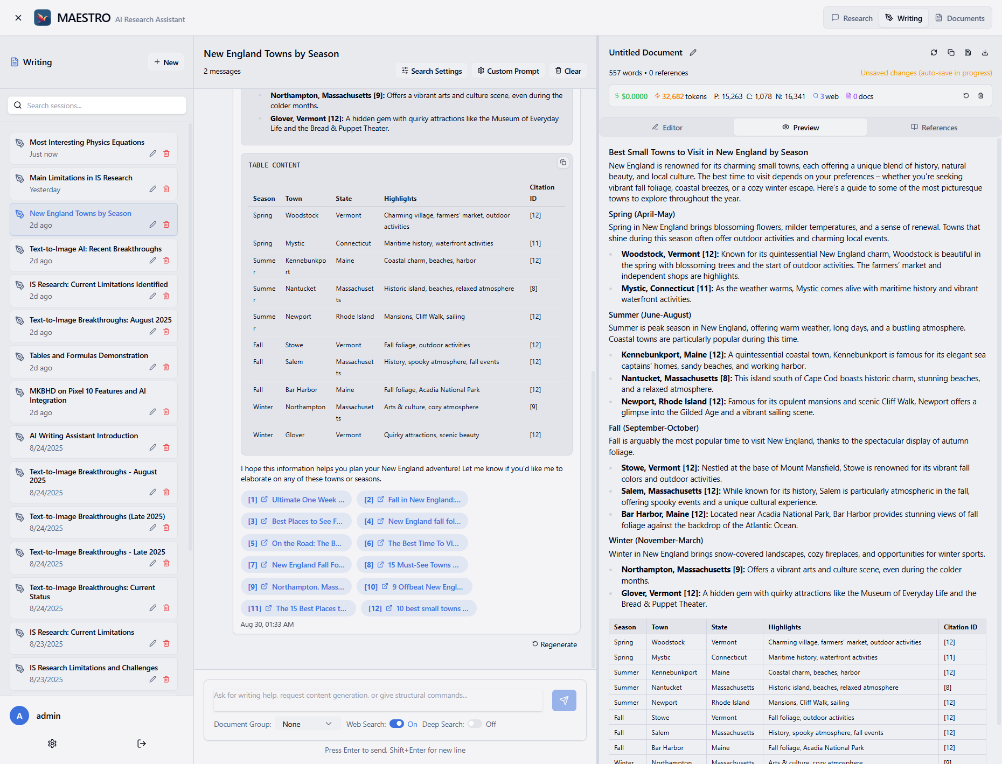This screenshot has width=1002, height=764.
Task: Clear token usage stats with trash icon
Action: [x=980, y=96]
